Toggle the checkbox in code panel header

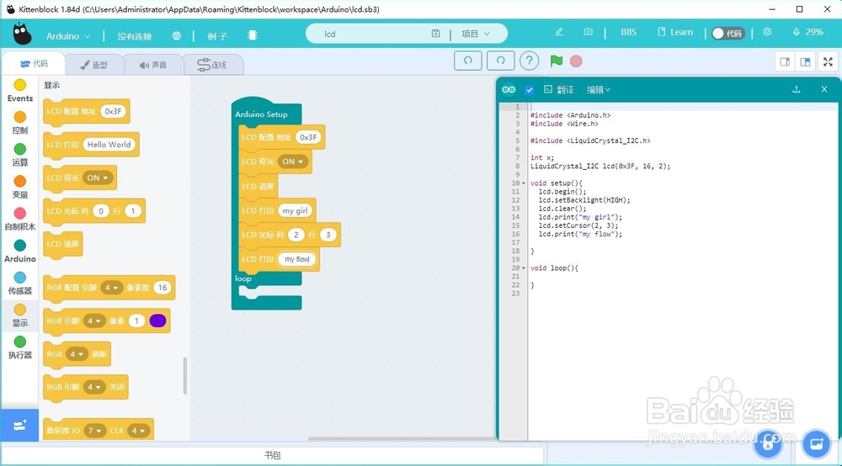click(x=530, y=89)
